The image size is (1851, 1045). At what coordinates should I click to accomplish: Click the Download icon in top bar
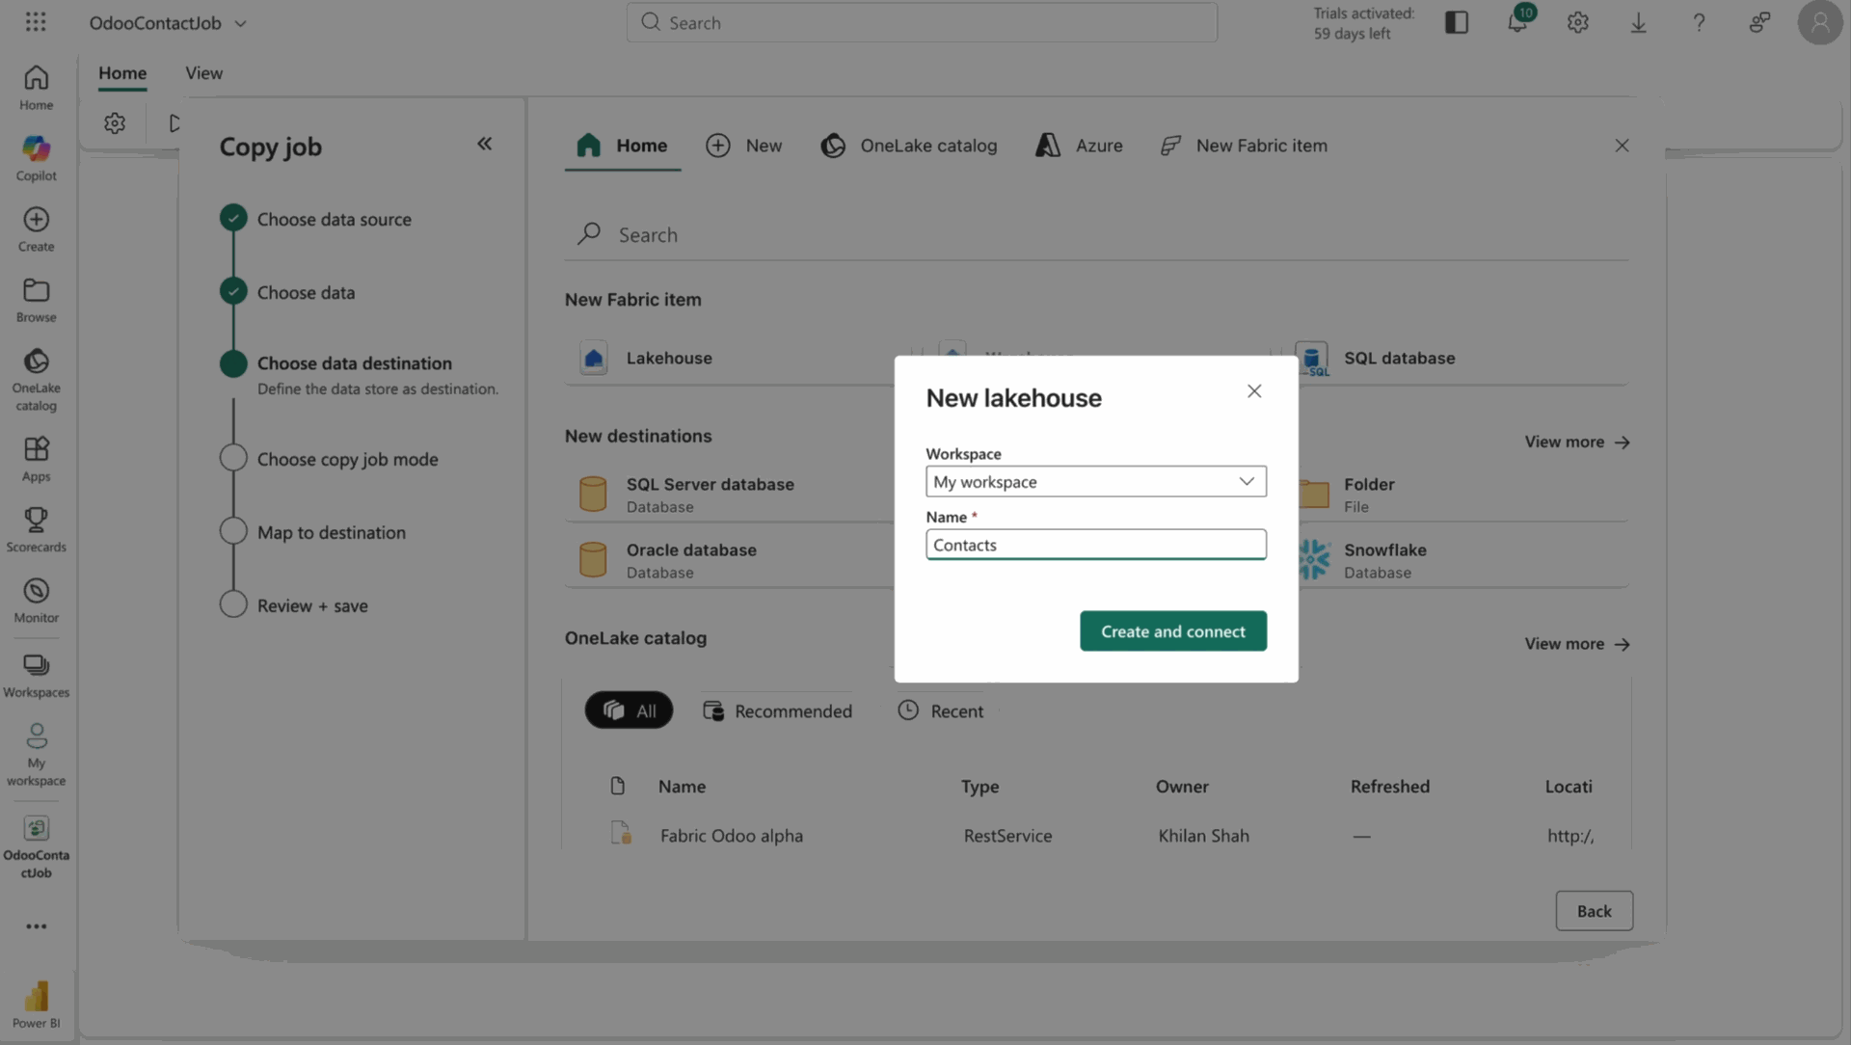coord(1638,22)
